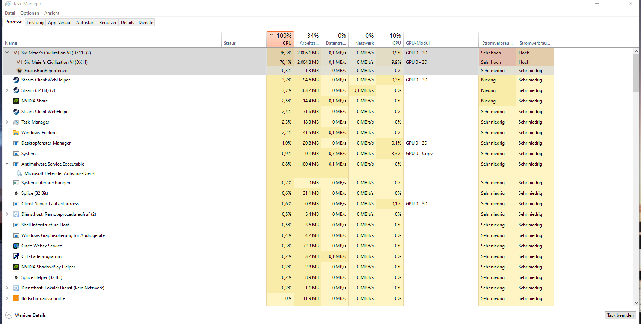
Task: Click the System process icon
Action: (x=16, y=154)
